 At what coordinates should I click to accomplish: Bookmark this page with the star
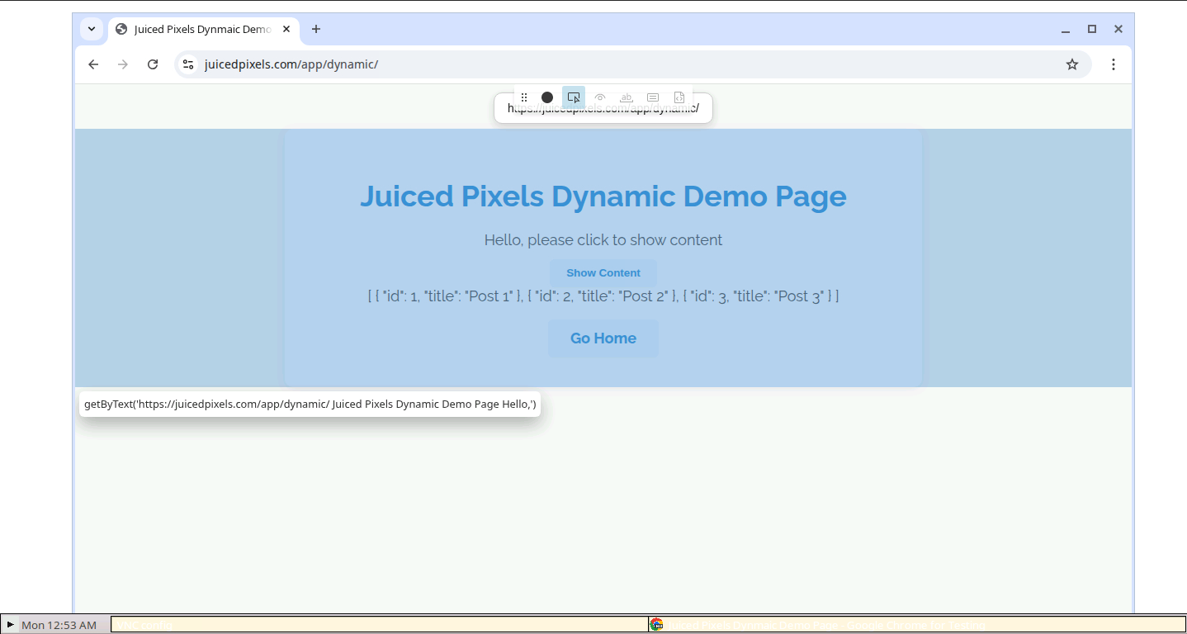click(1072, 64)
